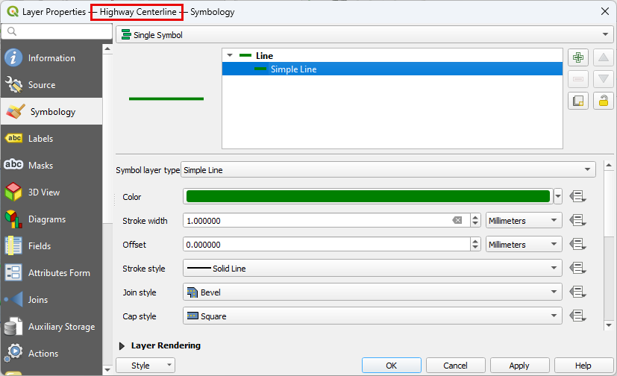The width and height of the screenshot is (617, 376).
Task: Open the stroke width units dropdown
Action: (523, 221)
